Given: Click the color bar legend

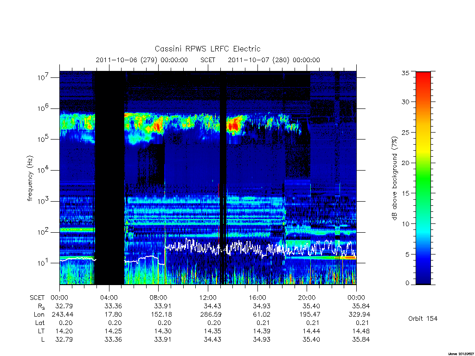Looking at the screenshot, I should pyautogui.click(x=423, y=178).
